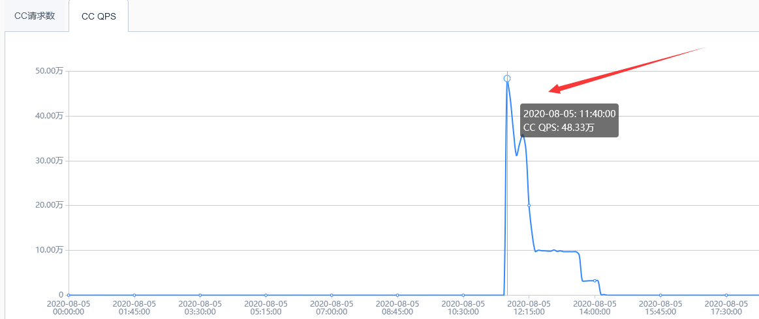The height and width of the screenshot is (319, 759).
Task: Click the data point marker at 08:45:00
Action: pyautogui.click(x=397, y=295)
